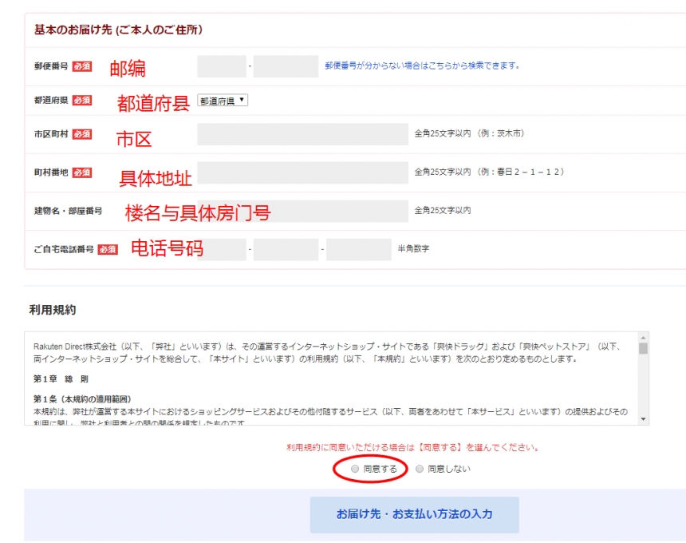The image size is (686, 543).
Task: Click the middle phone number box
Action: click(x=286, y=249)
